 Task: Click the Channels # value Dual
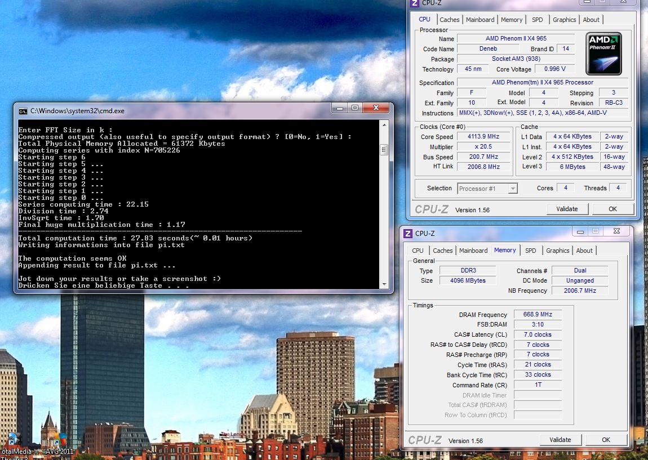coord(580,270)
